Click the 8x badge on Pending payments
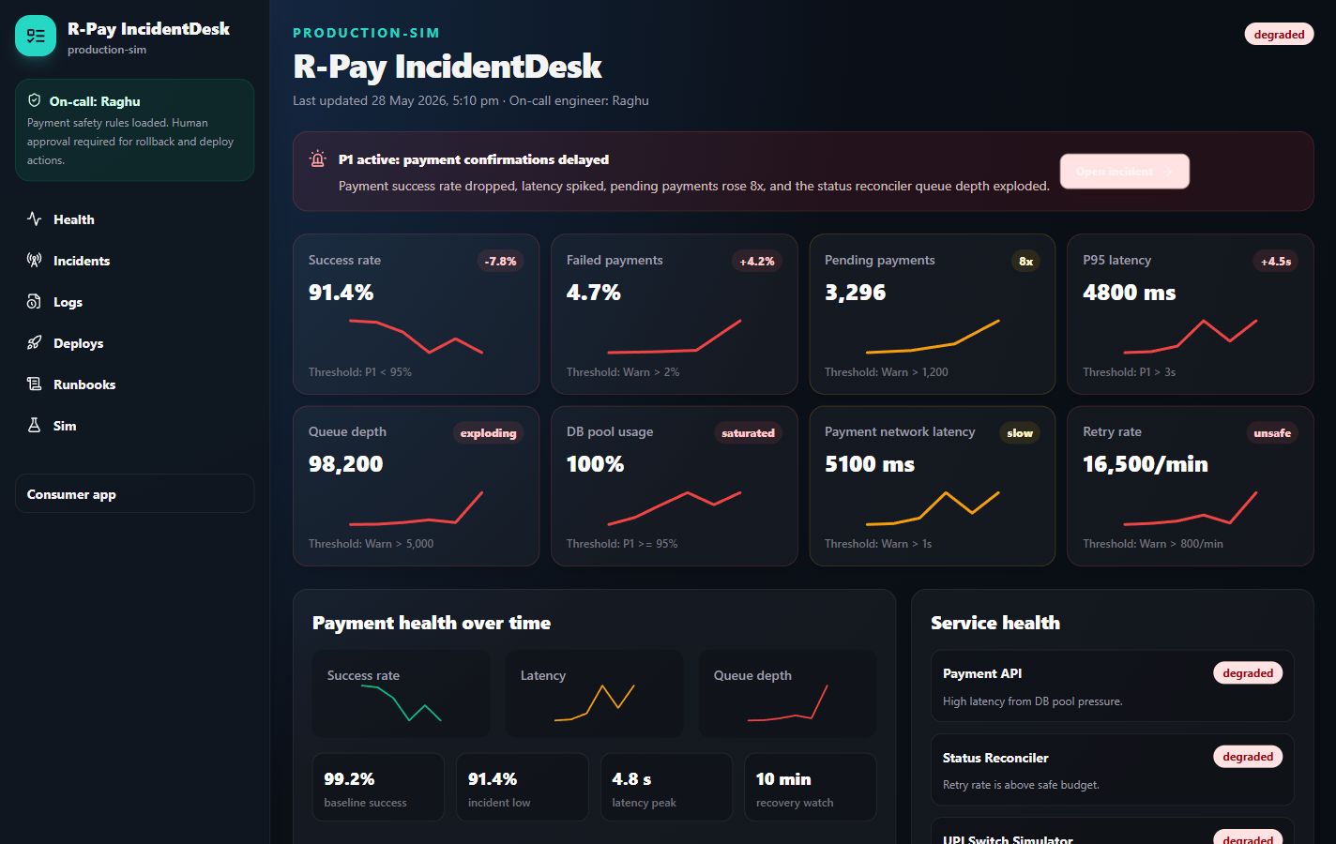This screenshot has height=844, width=1336. [x=1025, y=261]
